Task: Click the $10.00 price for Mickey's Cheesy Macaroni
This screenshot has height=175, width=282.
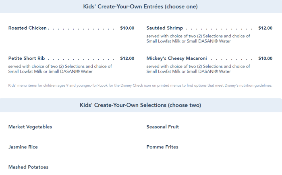Action: point(265,58)
